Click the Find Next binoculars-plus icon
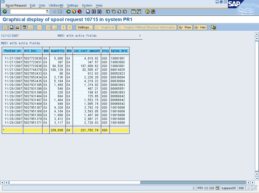The image size is (259, 193). (x=99, y=12)
